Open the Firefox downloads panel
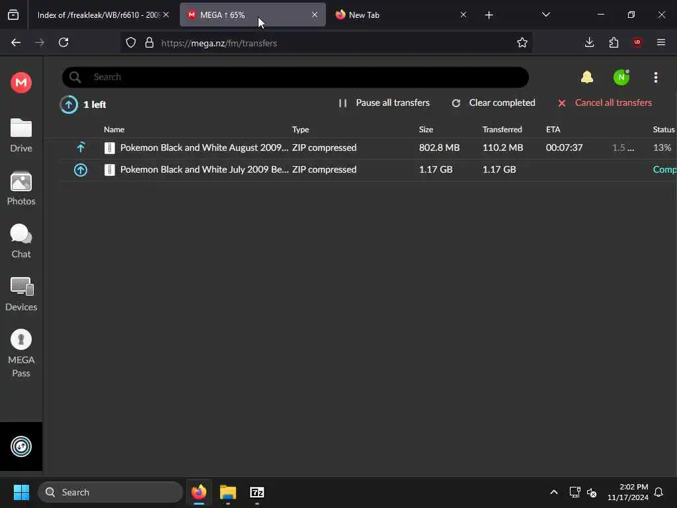The image size is (677, 508). 589,42
